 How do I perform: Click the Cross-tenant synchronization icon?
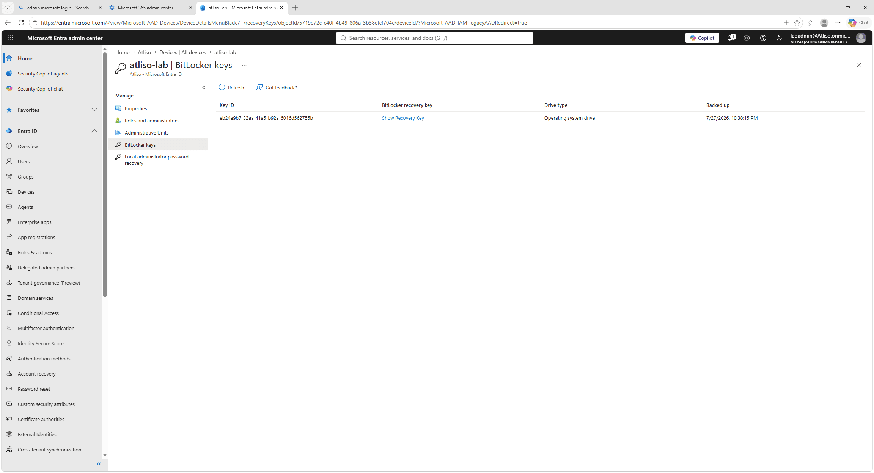click(x=9, y=449)
